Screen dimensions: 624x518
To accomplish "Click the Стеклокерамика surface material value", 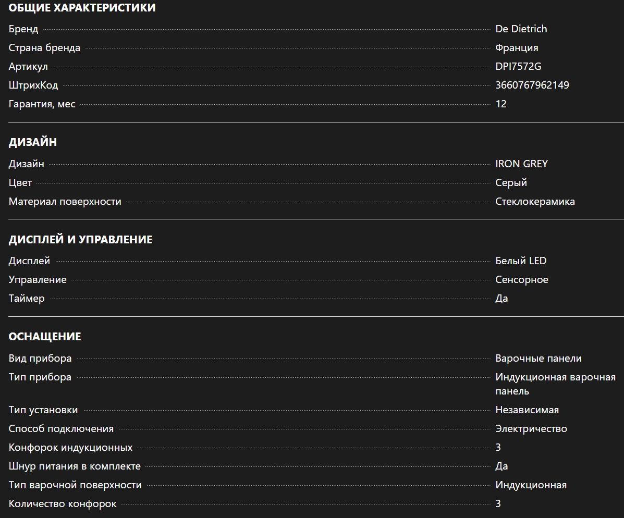I will [x=535, y=202].
